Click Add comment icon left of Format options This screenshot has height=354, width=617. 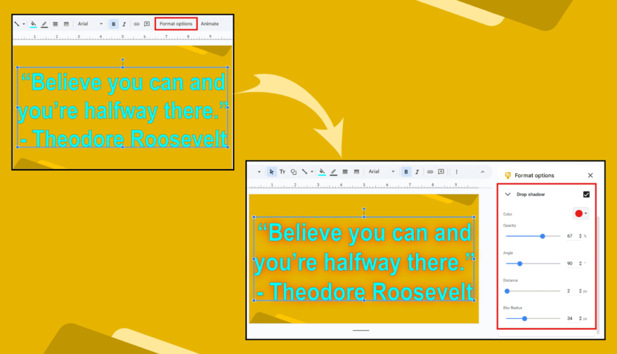[146, 24]
